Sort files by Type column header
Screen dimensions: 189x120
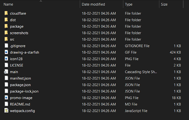[x=129, y=4]
